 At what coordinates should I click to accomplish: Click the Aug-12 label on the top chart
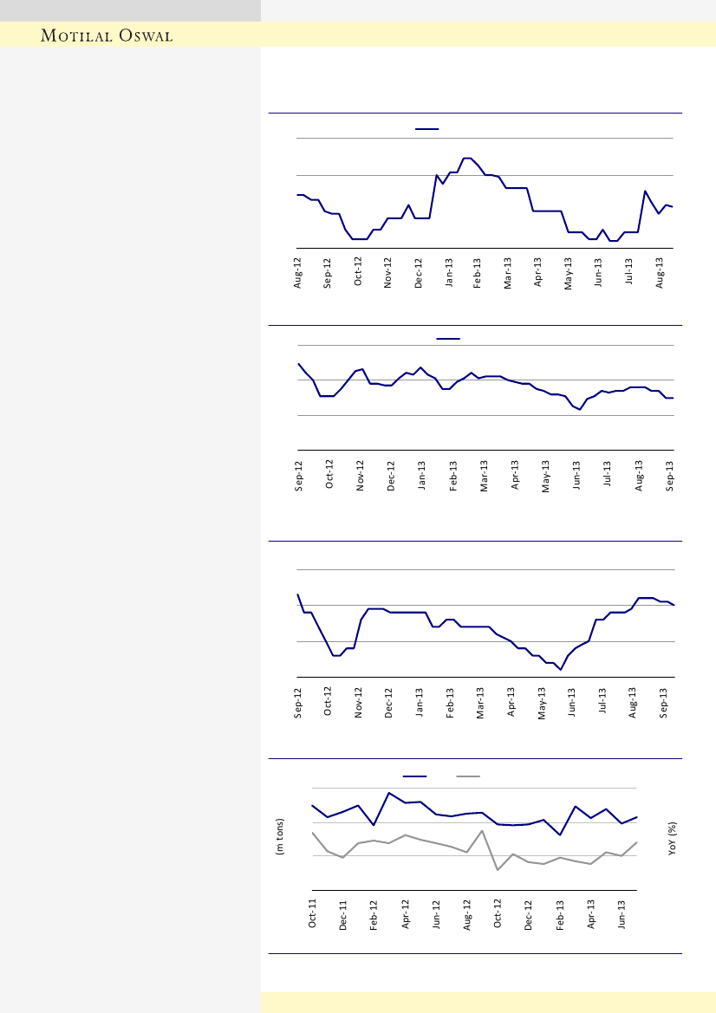298,272
